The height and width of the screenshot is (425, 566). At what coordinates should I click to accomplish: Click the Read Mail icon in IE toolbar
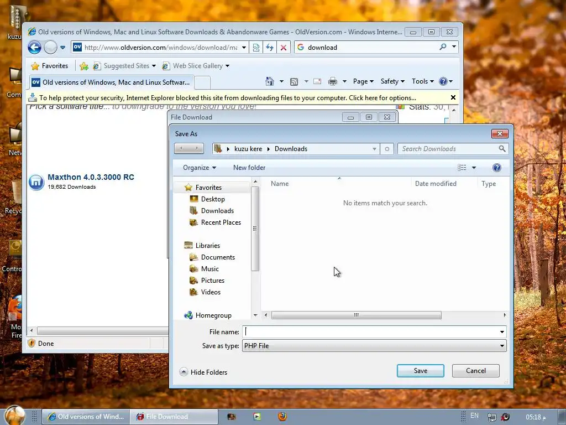click(317, 81)
